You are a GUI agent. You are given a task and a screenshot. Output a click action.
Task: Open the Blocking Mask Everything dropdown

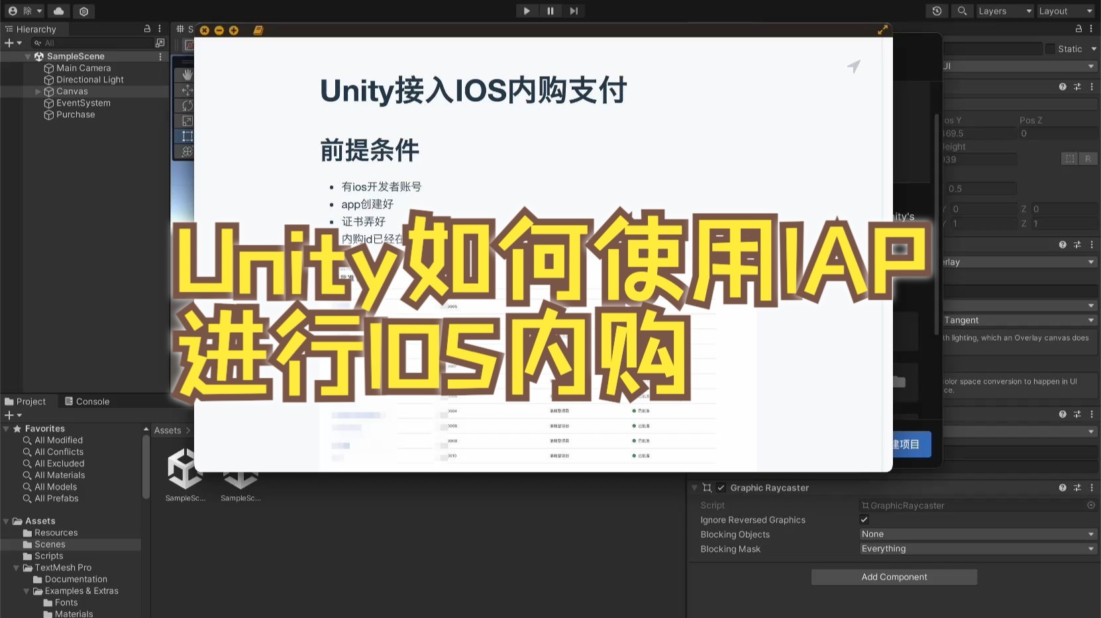976,549
